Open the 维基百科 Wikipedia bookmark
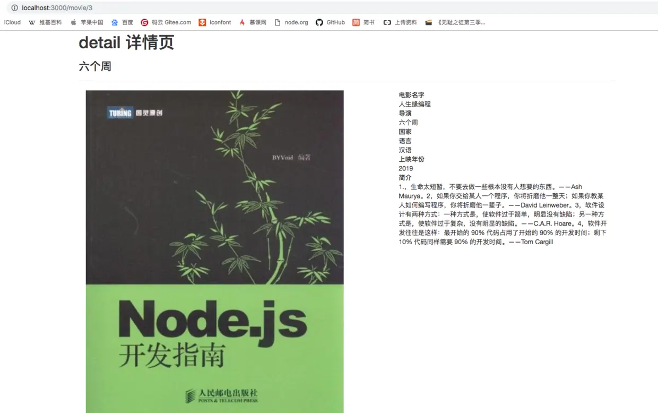Image resolution: width=658 pixels, height=413 pixels. (45, 22)
